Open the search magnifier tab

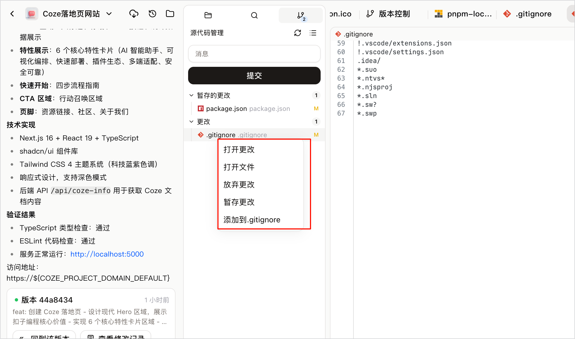pyautogui.click(x=254, y=15)
